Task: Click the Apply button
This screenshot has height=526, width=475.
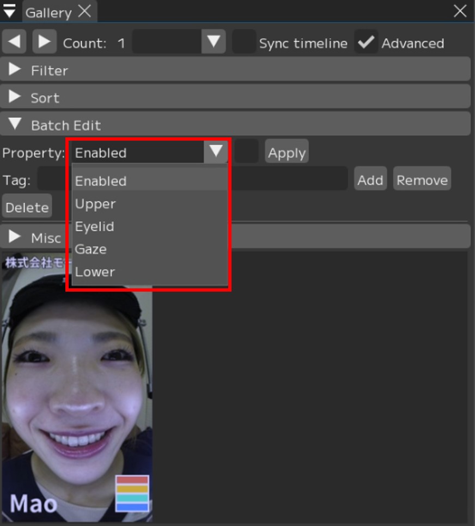Action: pos(287,152)
